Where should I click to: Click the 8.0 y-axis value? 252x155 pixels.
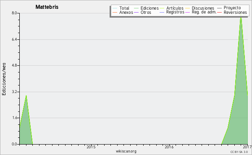[x=14, y=13]
